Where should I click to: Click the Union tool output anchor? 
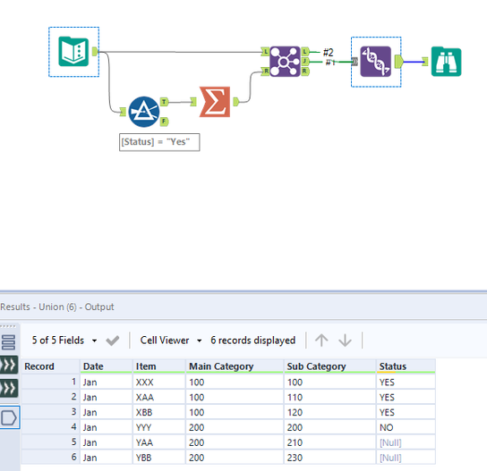click(398, 62)
